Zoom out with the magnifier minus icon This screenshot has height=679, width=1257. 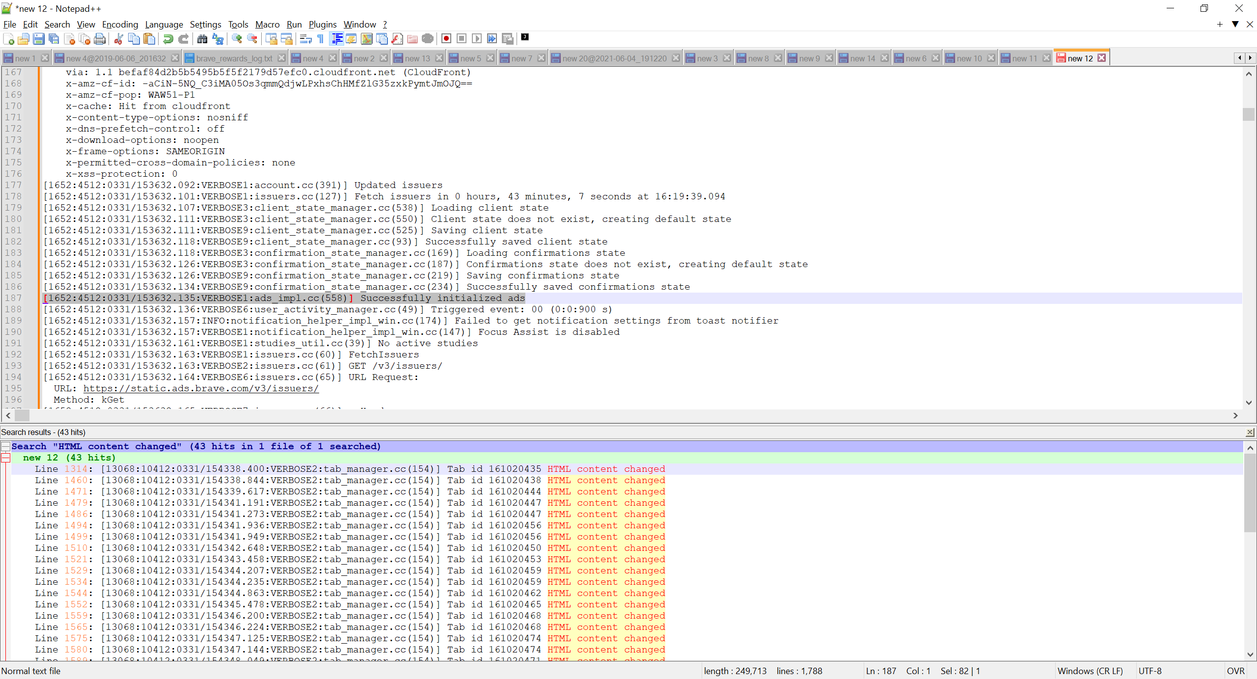coord(252,39)
